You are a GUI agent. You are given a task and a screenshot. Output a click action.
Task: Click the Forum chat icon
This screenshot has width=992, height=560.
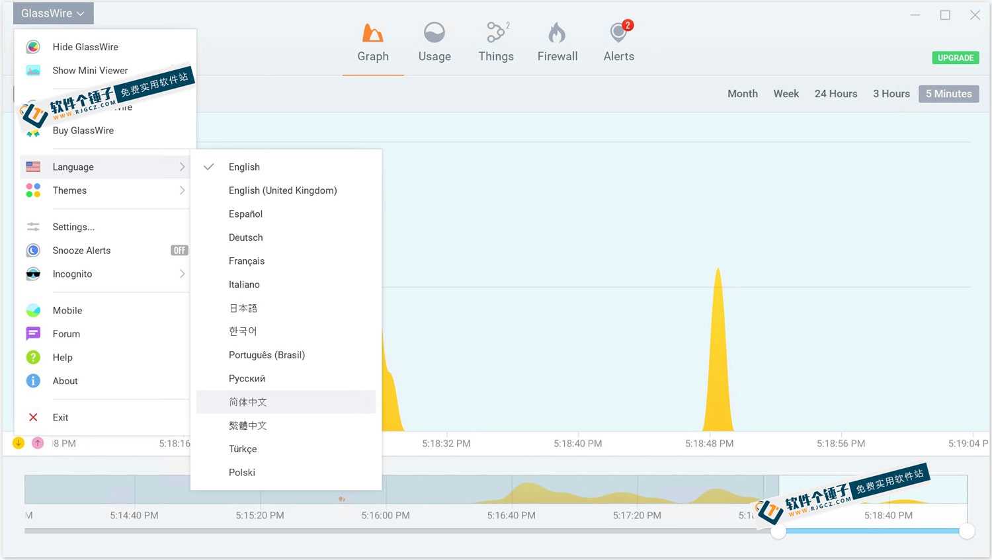pos(33,334)
